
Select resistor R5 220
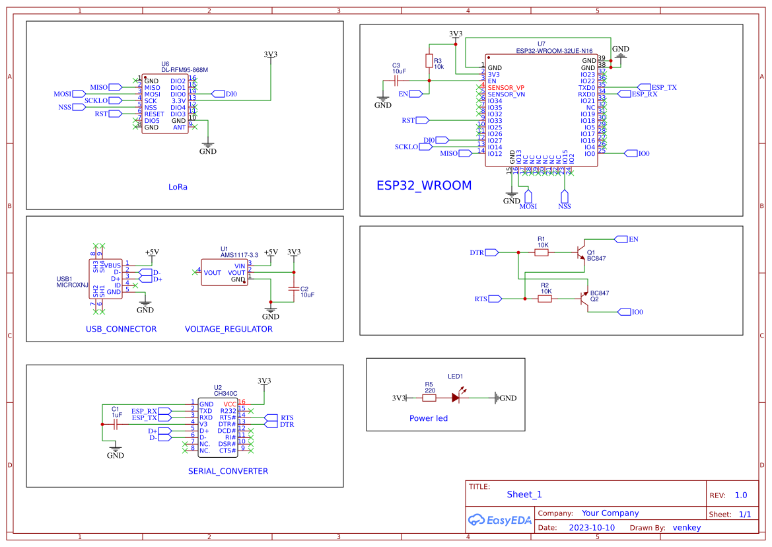click(430, 397)
